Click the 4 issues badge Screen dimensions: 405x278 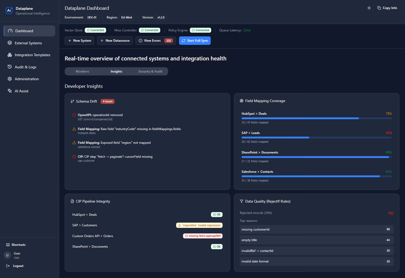coord(107,101)
